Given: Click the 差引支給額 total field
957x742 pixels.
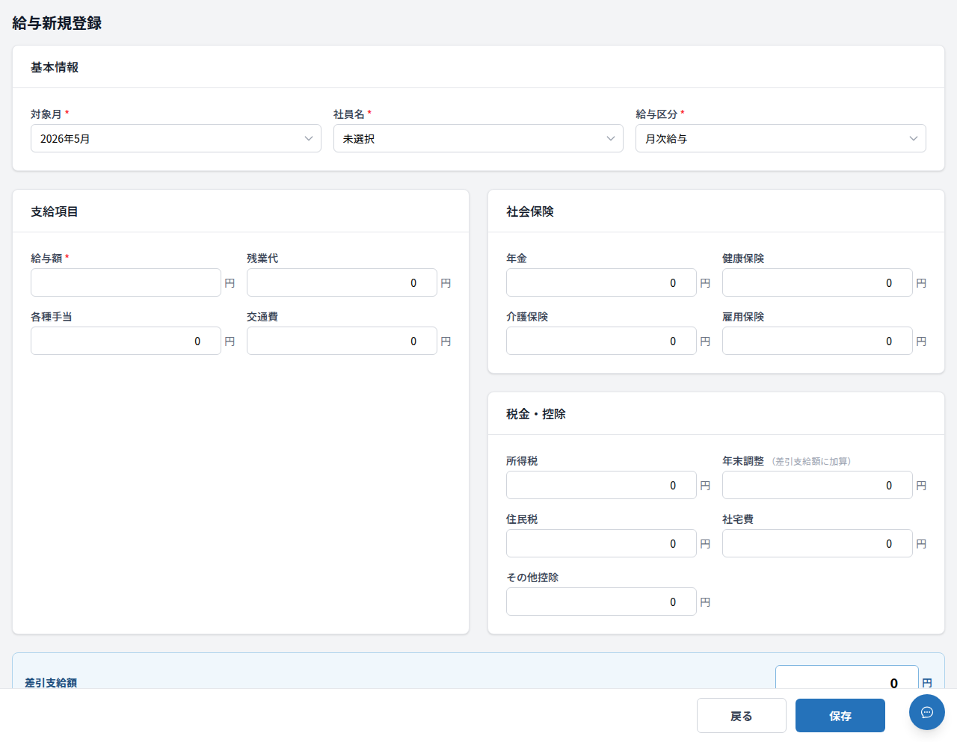Looking at the screenshot, I should tap(847, 677).
